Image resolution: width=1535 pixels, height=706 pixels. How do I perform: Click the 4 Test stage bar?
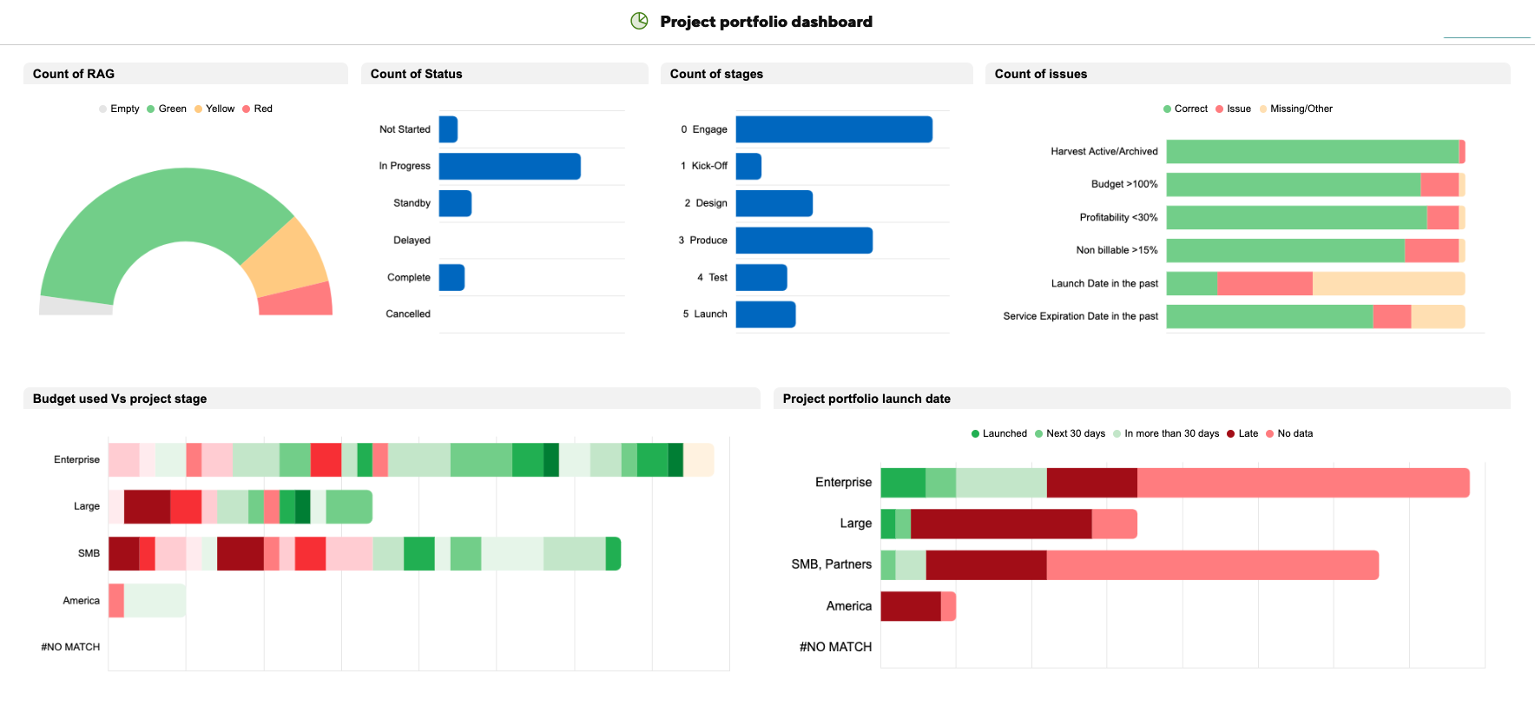click(761, 278)
